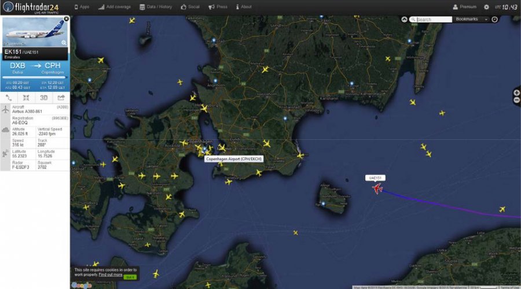Select the red UAE151 aircraft icon
The image size is (521, 289).
[377, 188]
